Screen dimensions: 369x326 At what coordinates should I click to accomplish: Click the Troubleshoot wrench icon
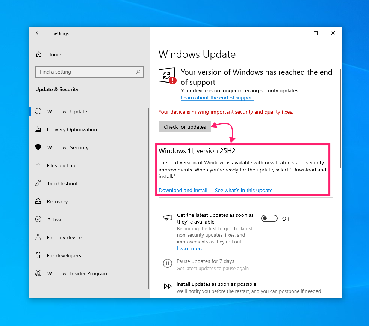(x=38, y=183)
